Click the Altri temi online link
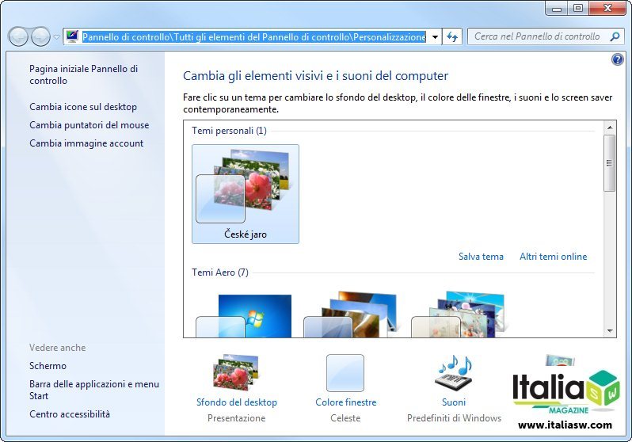The image size is (632, 442). [553, 257]
